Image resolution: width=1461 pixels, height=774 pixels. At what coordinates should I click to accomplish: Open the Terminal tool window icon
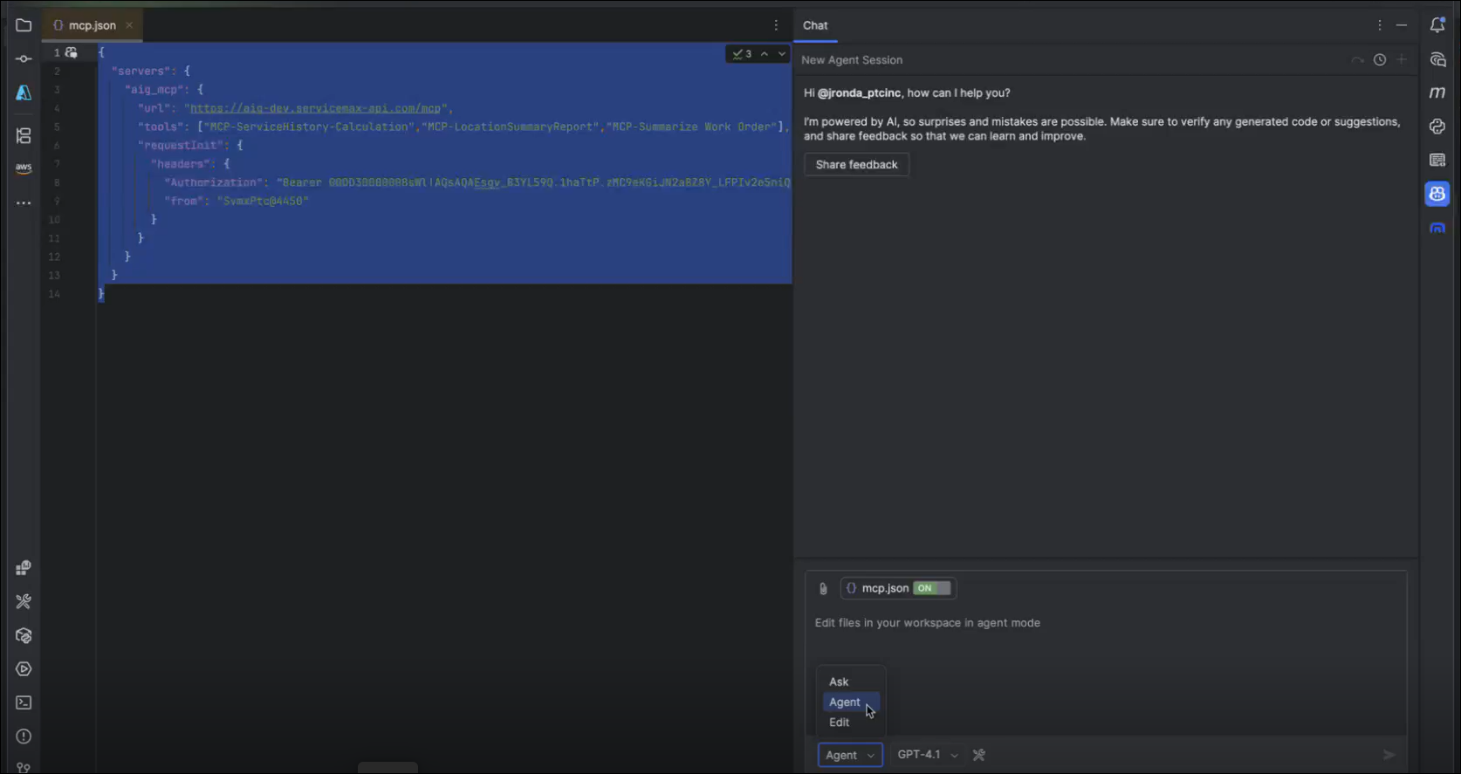tap(24, 702)
